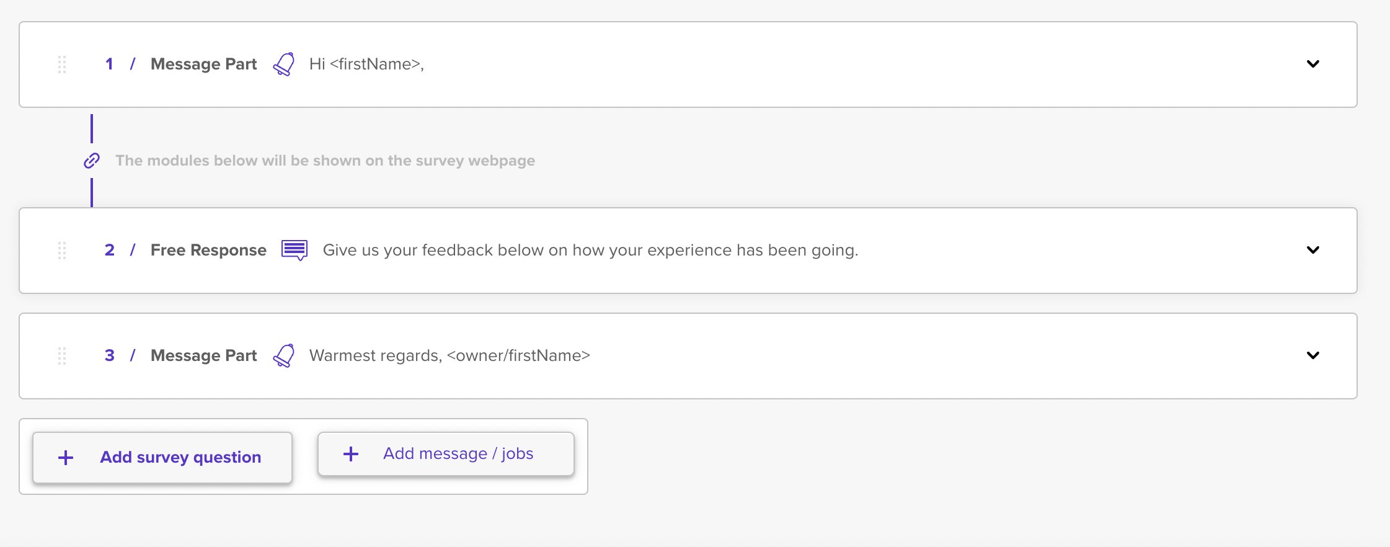Grab the drag handle of Free Response module

click(62, 251)
